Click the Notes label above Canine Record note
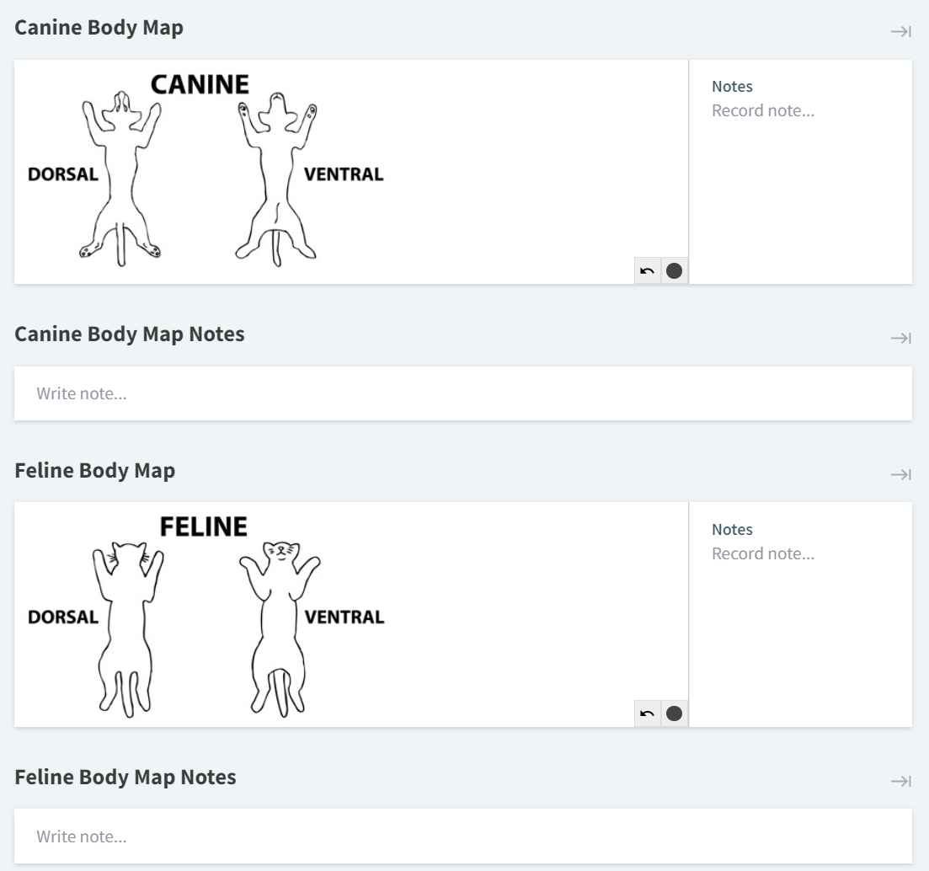 click(732, 86)
